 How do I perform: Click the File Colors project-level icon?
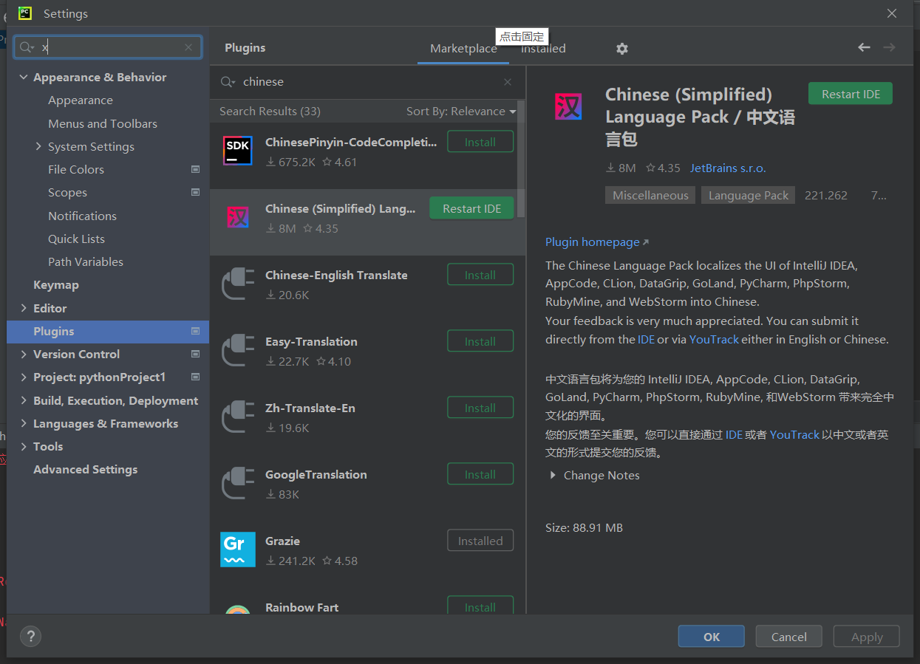click(196, 169)
